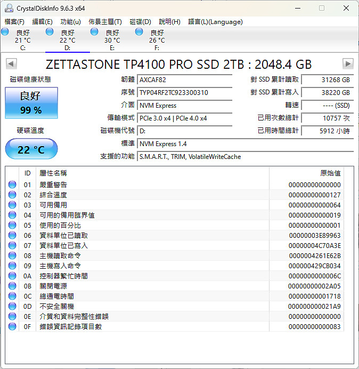Click the status orb of attribute 01
Screen dimensions: 359x369
pos(12,184)
